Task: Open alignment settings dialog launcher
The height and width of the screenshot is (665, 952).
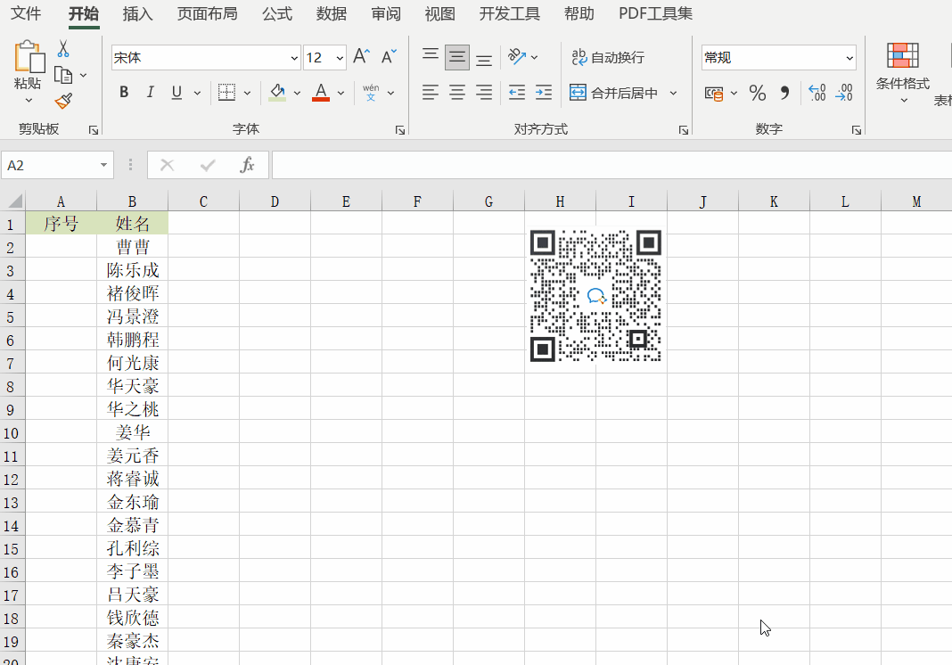Action: 684,130
